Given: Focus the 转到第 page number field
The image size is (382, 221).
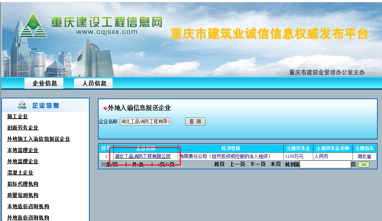Looking at the screenshot, I should 325,164.
